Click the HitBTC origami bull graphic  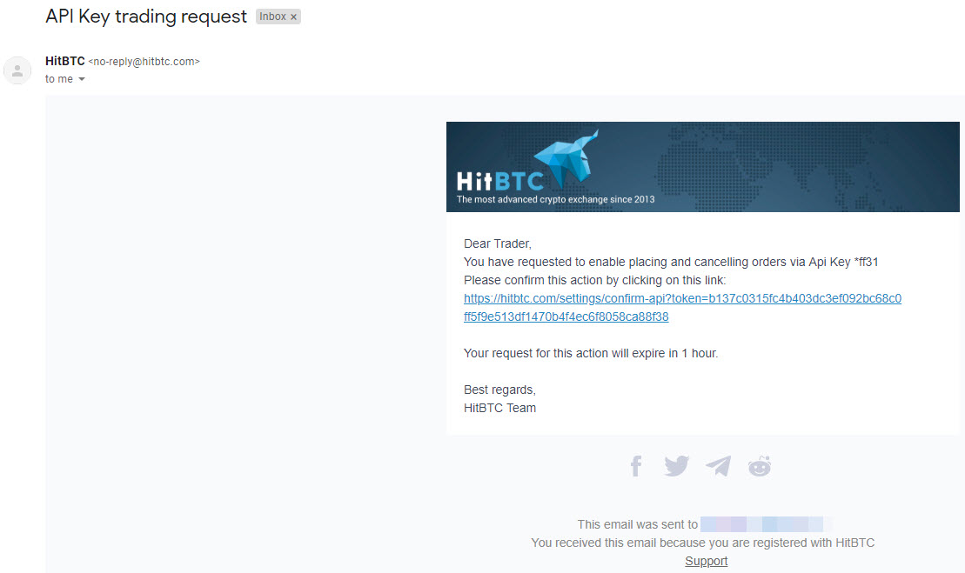click(x=566, y=161)
